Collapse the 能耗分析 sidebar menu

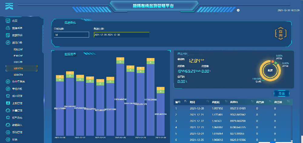coord(17,43)
